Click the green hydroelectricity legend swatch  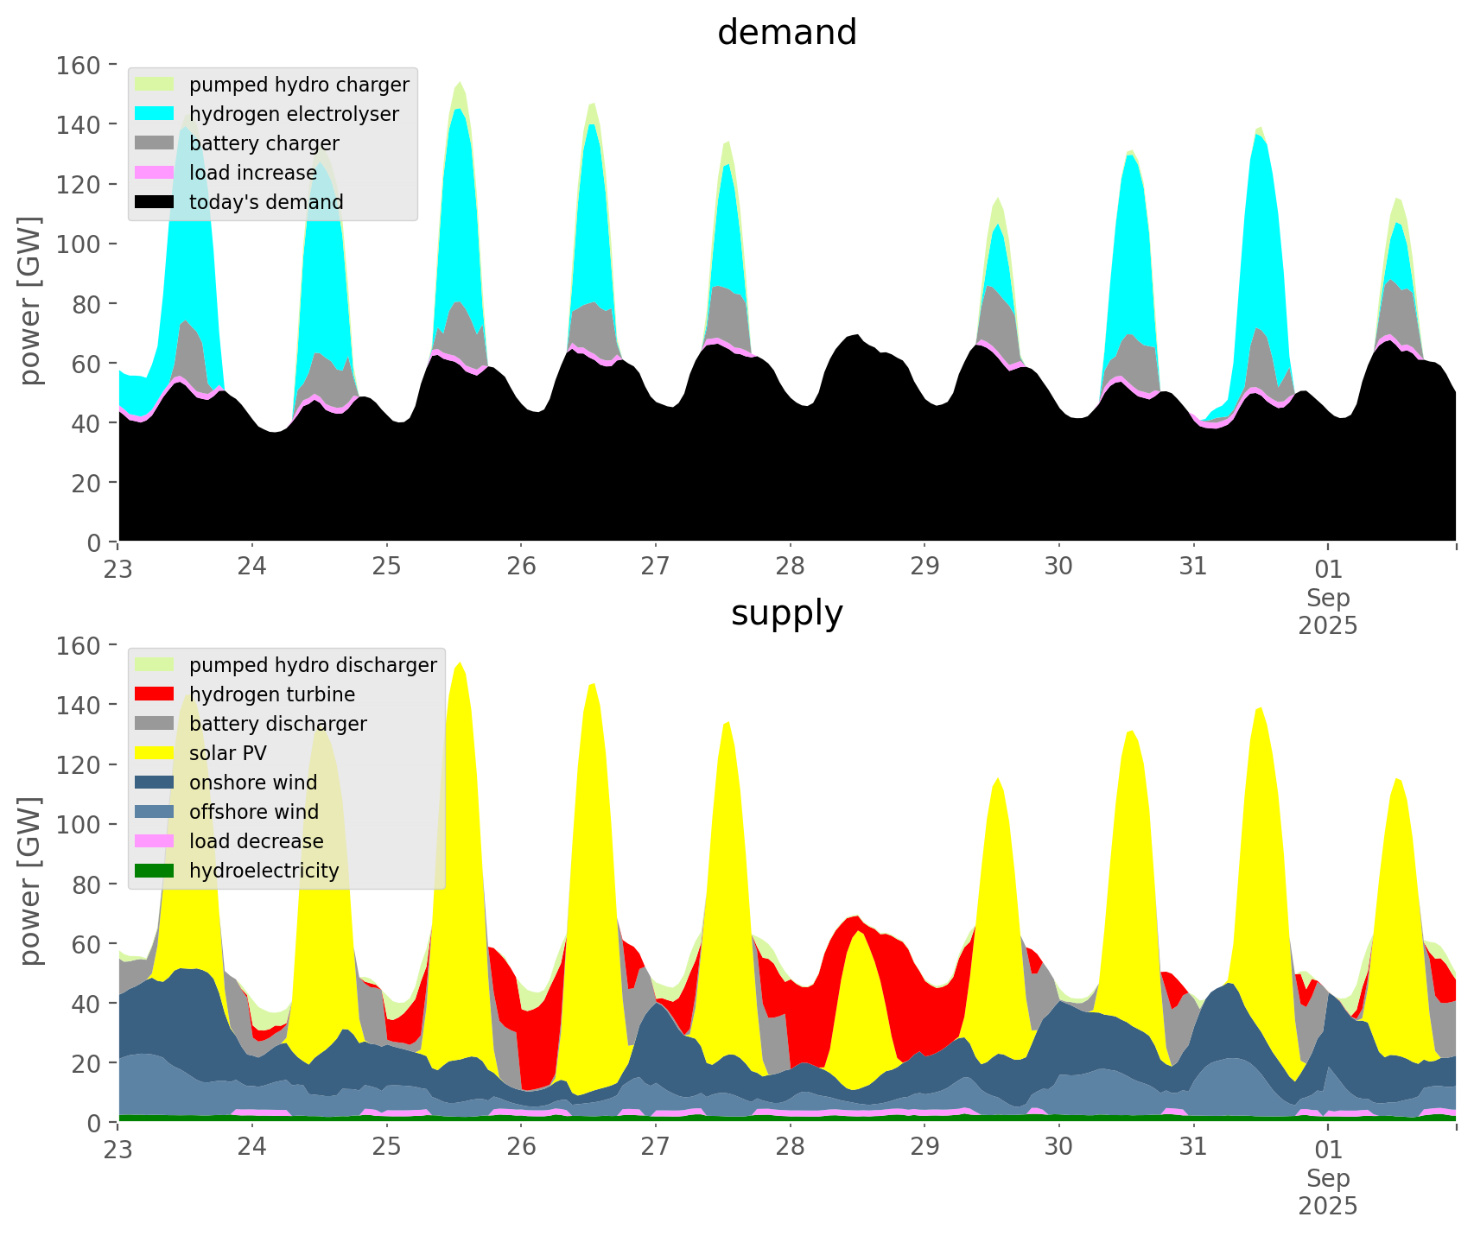[x=156, y=871]
